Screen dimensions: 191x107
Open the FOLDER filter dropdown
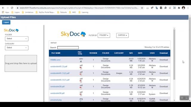point(104,35)
